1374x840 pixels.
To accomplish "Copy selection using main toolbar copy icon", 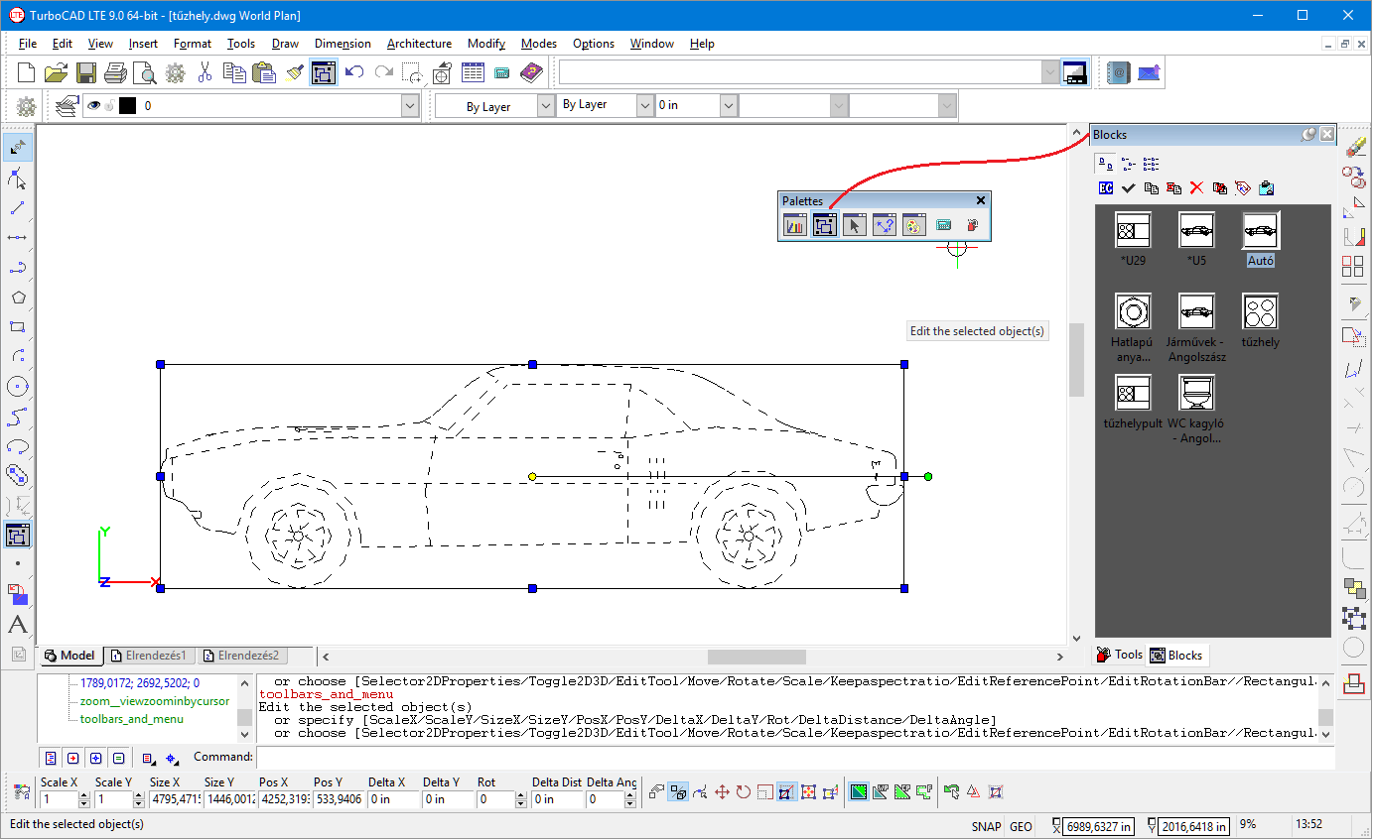I will pos(234,72).
